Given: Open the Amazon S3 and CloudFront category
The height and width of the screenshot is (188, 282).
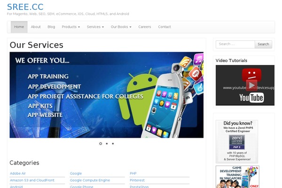Looking at the screenshot, I should pos(32,180).
